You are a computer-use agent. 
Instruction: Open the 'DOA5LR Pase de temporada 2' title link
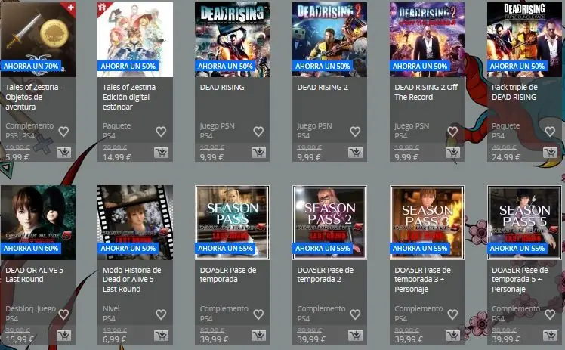click(x=325, y=274)
